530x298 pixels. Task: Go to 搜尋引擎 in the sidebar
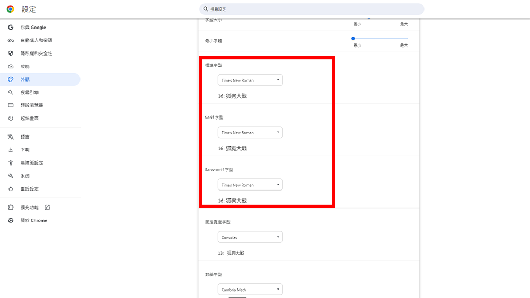pyautogui.click(x=29, y=93)
